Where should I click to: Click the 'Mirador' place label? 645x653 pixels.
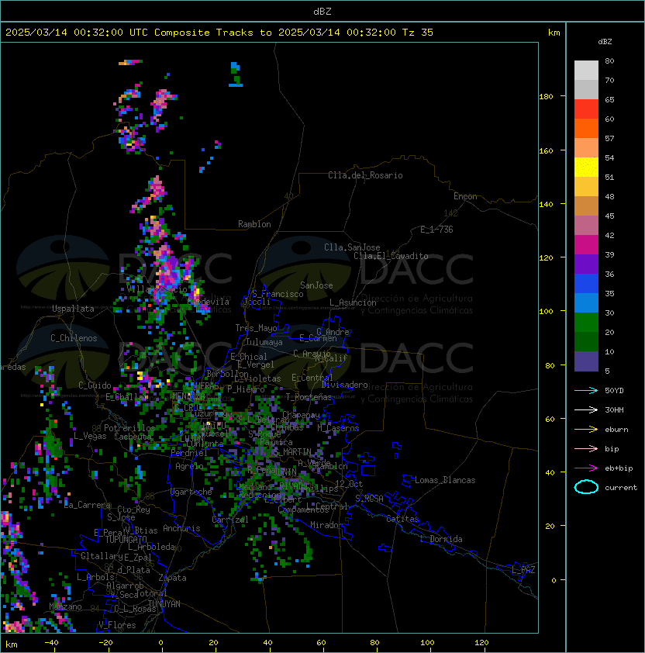click(327, 525)
